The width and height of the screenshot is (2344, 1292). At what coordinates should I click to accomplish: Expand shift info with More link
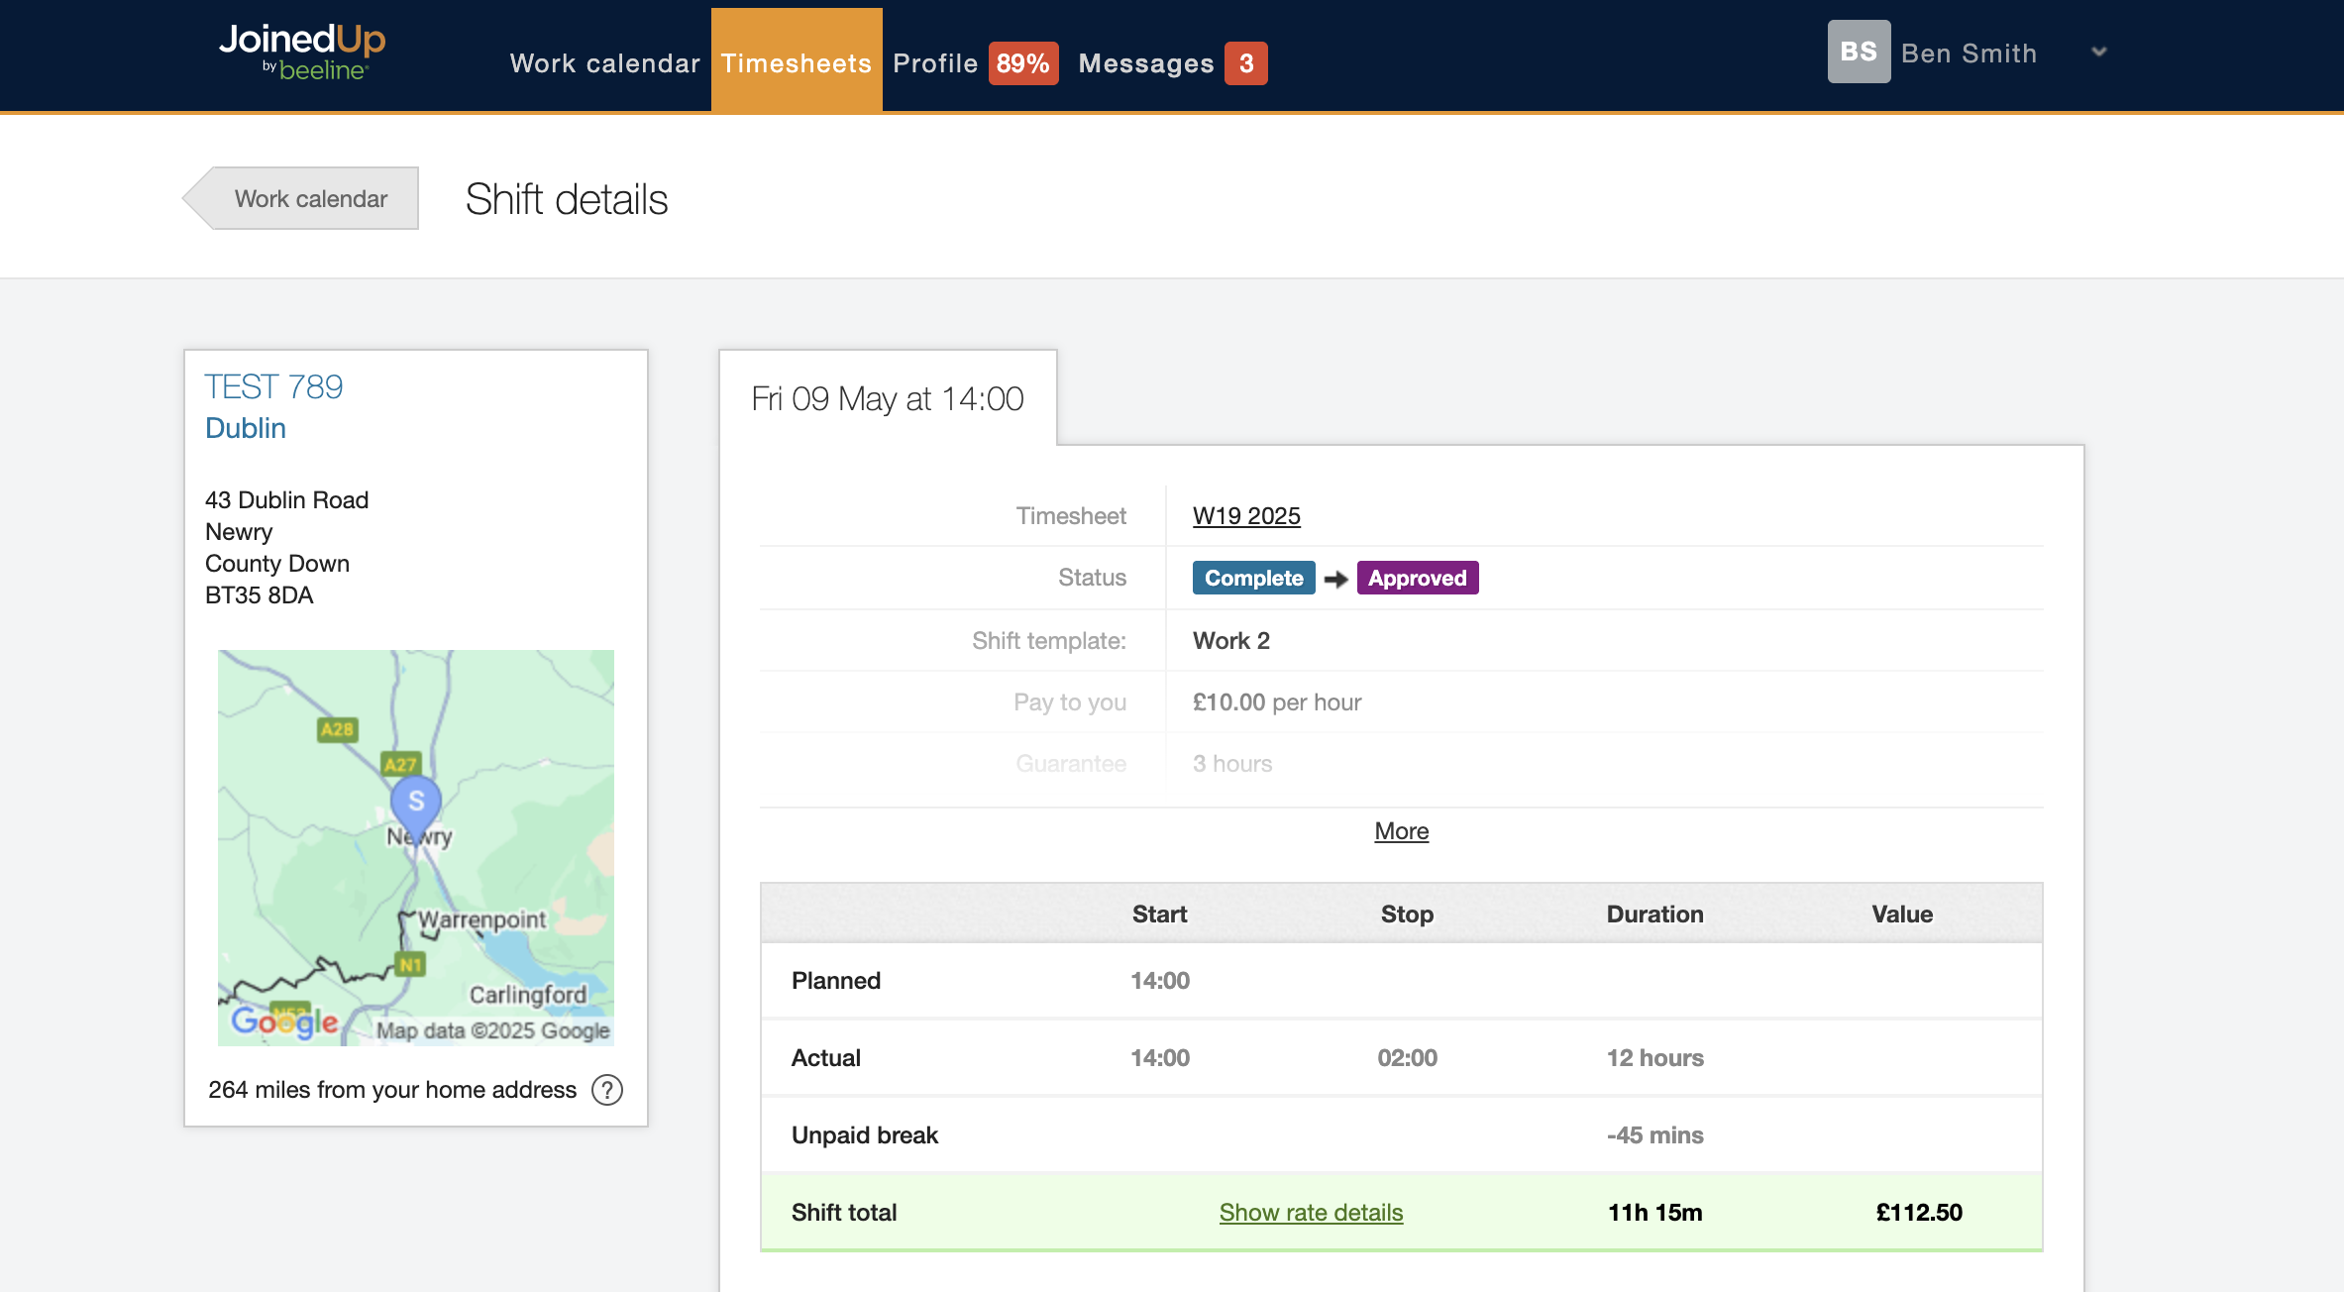tap(1401, 831)
